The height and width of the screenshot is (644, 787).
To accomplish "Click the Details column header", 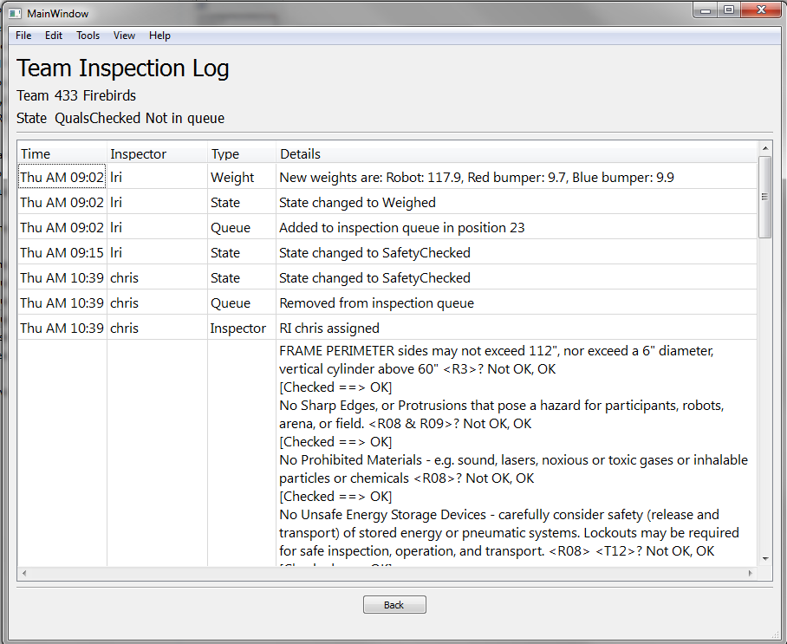I will [516, 153].
